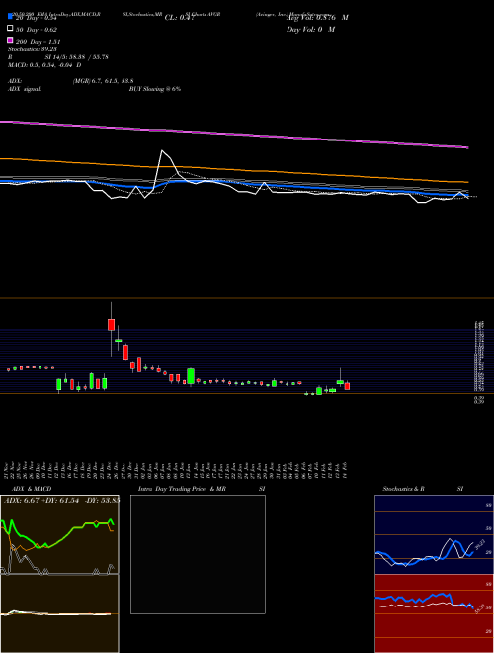
Task: Click the tallest red candlestick
Action: (111, 325)
